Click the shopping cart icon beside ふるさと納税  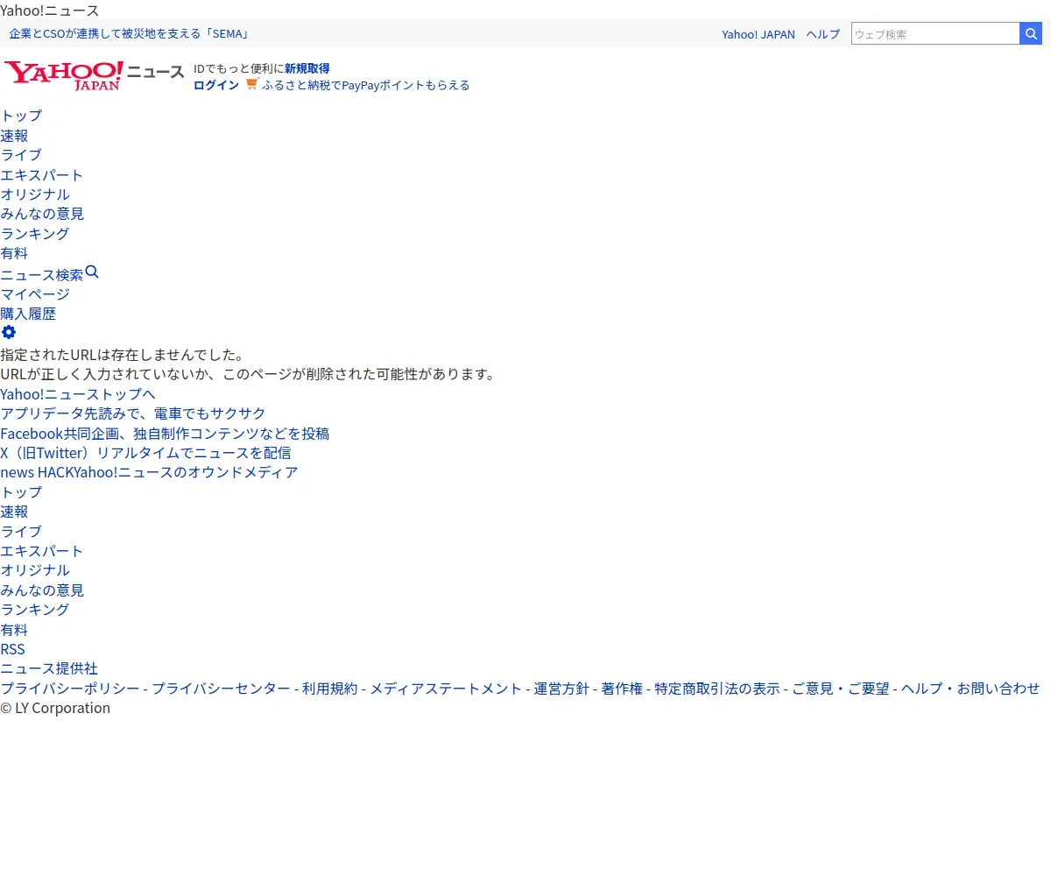coord(252,84)
